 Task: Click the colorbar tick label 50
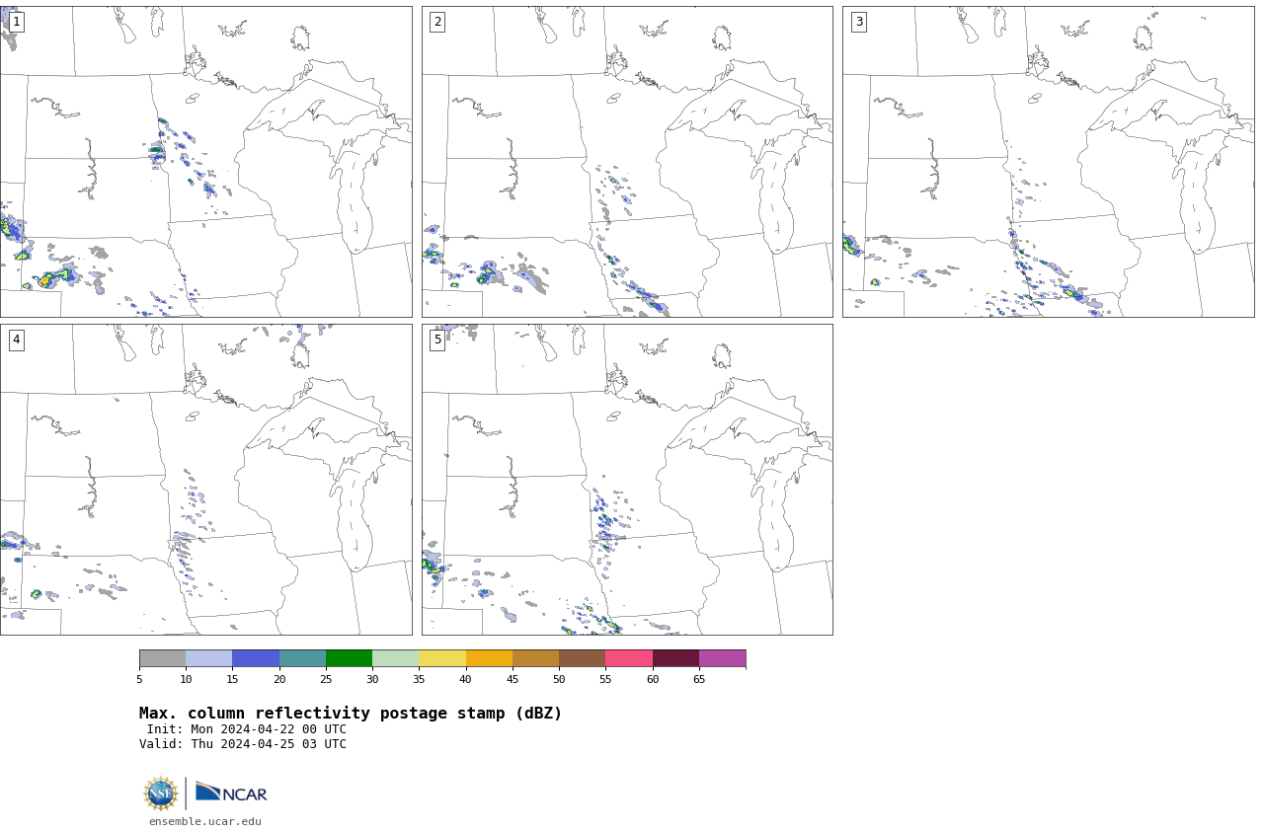pyautogui.click(x=559, y=679)
